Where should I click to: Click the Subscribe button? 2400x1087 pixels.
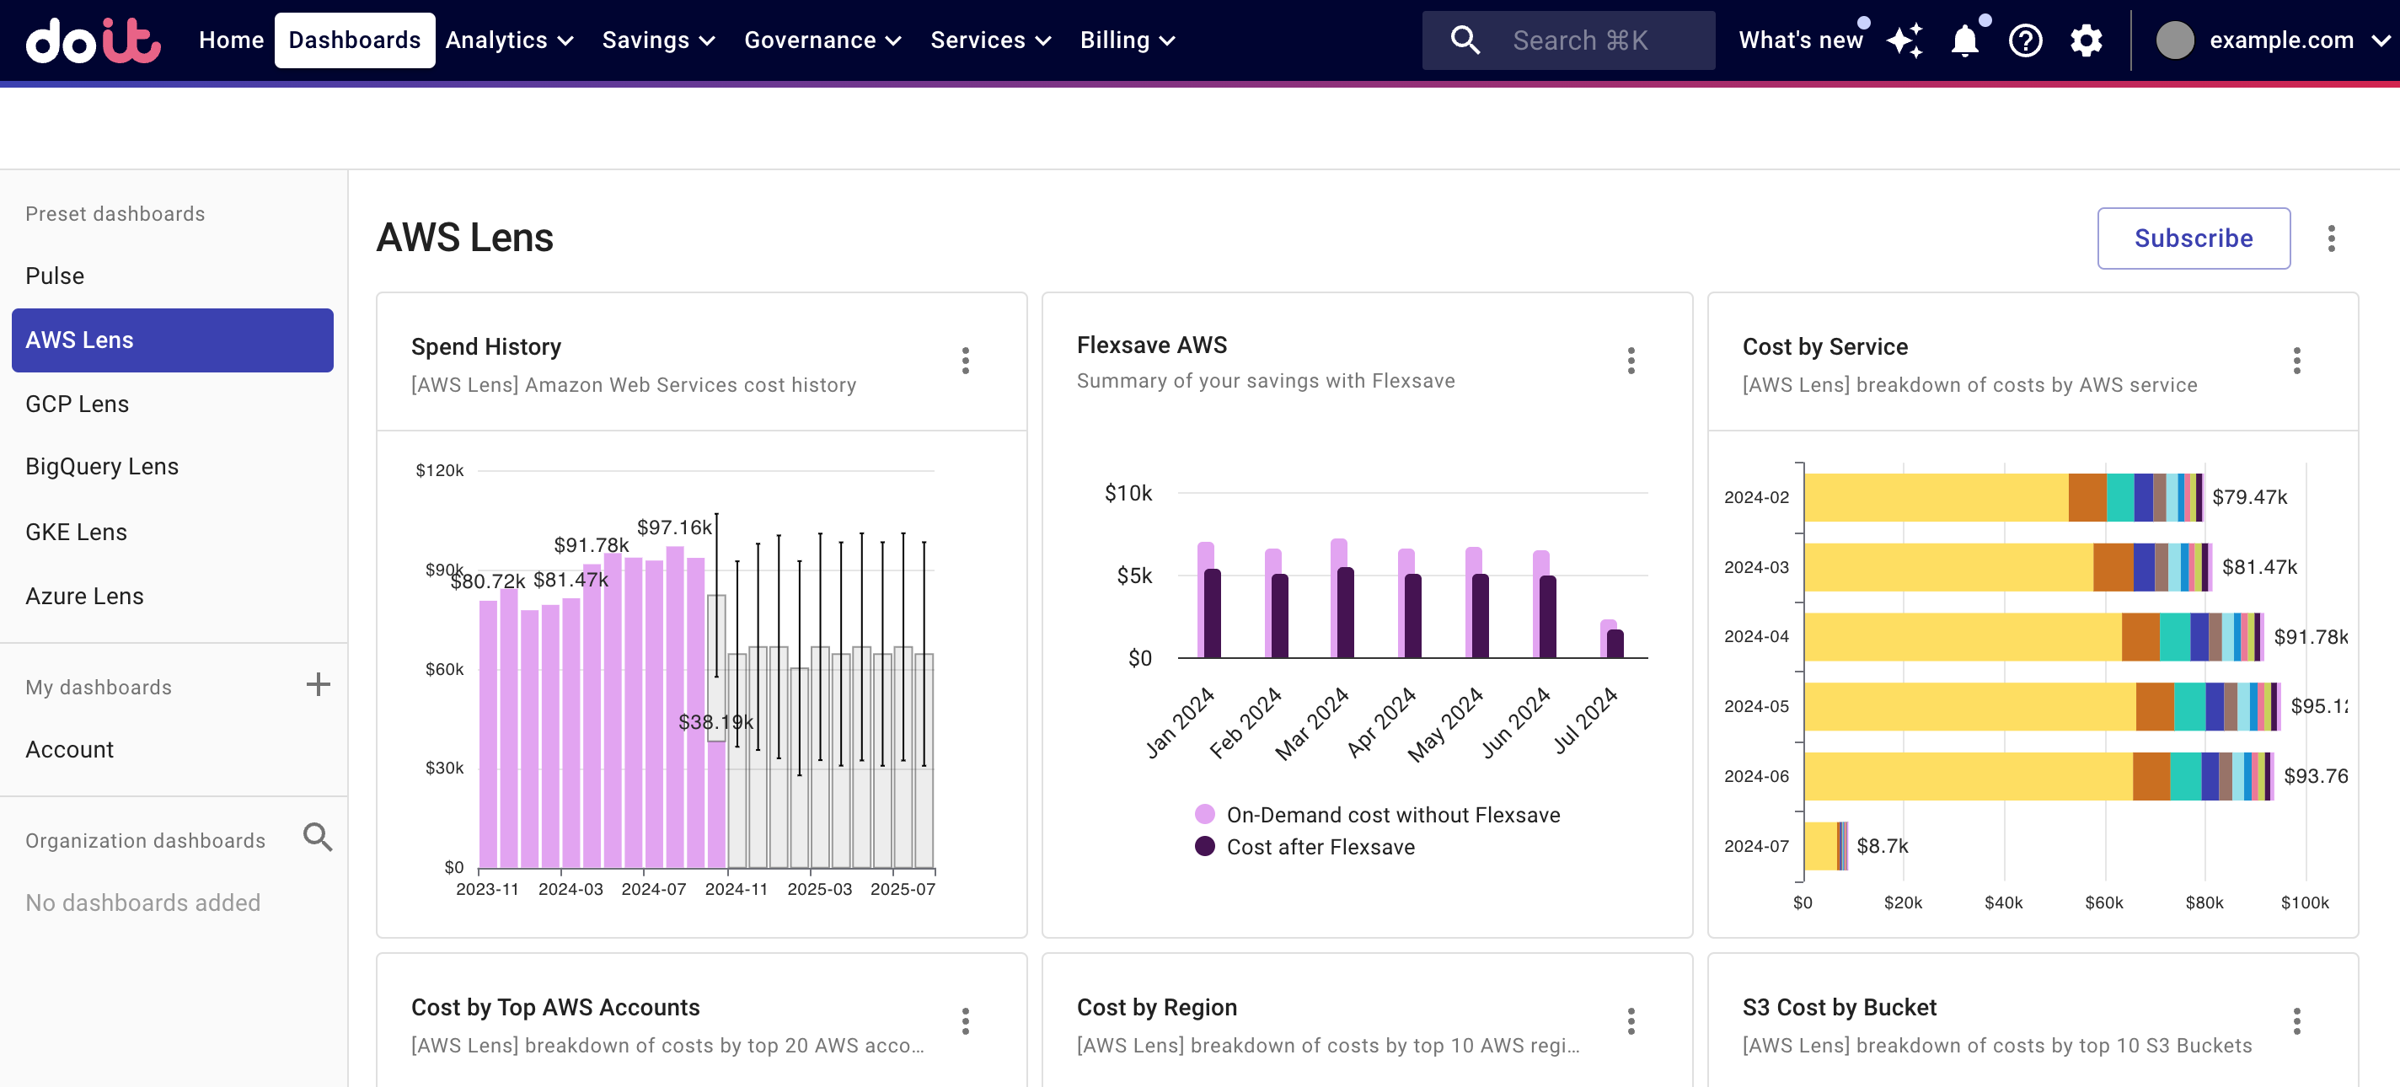(x=2194, y=238)
